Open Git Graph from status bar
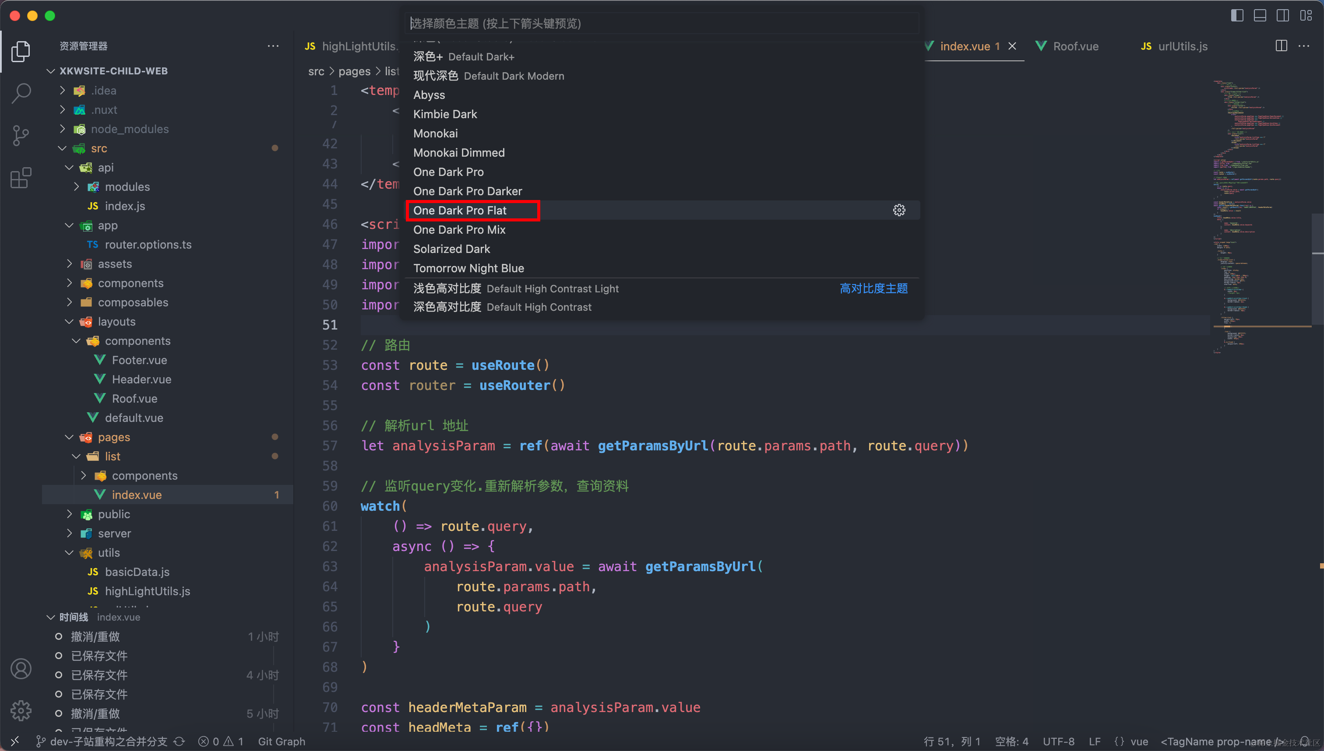 click(x=281, y=741)
